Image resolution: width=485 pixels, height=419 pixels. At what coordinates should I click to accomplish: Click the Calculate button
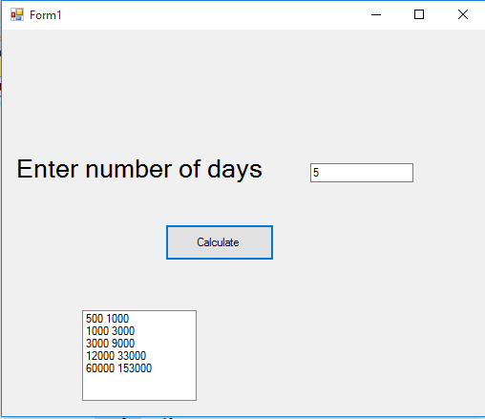tap(220, 242)
